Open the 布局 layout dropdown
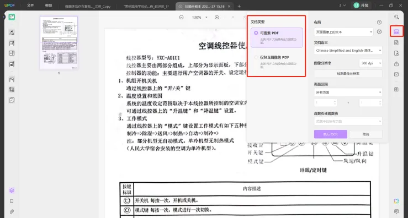Viewport: 408px width, 218px height. [x=344, y=32]
